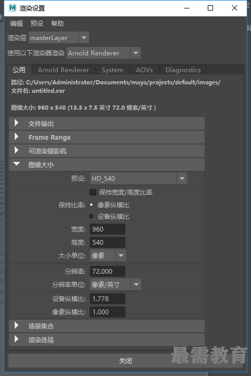Click the 关闭 button

tap(125, 361)
